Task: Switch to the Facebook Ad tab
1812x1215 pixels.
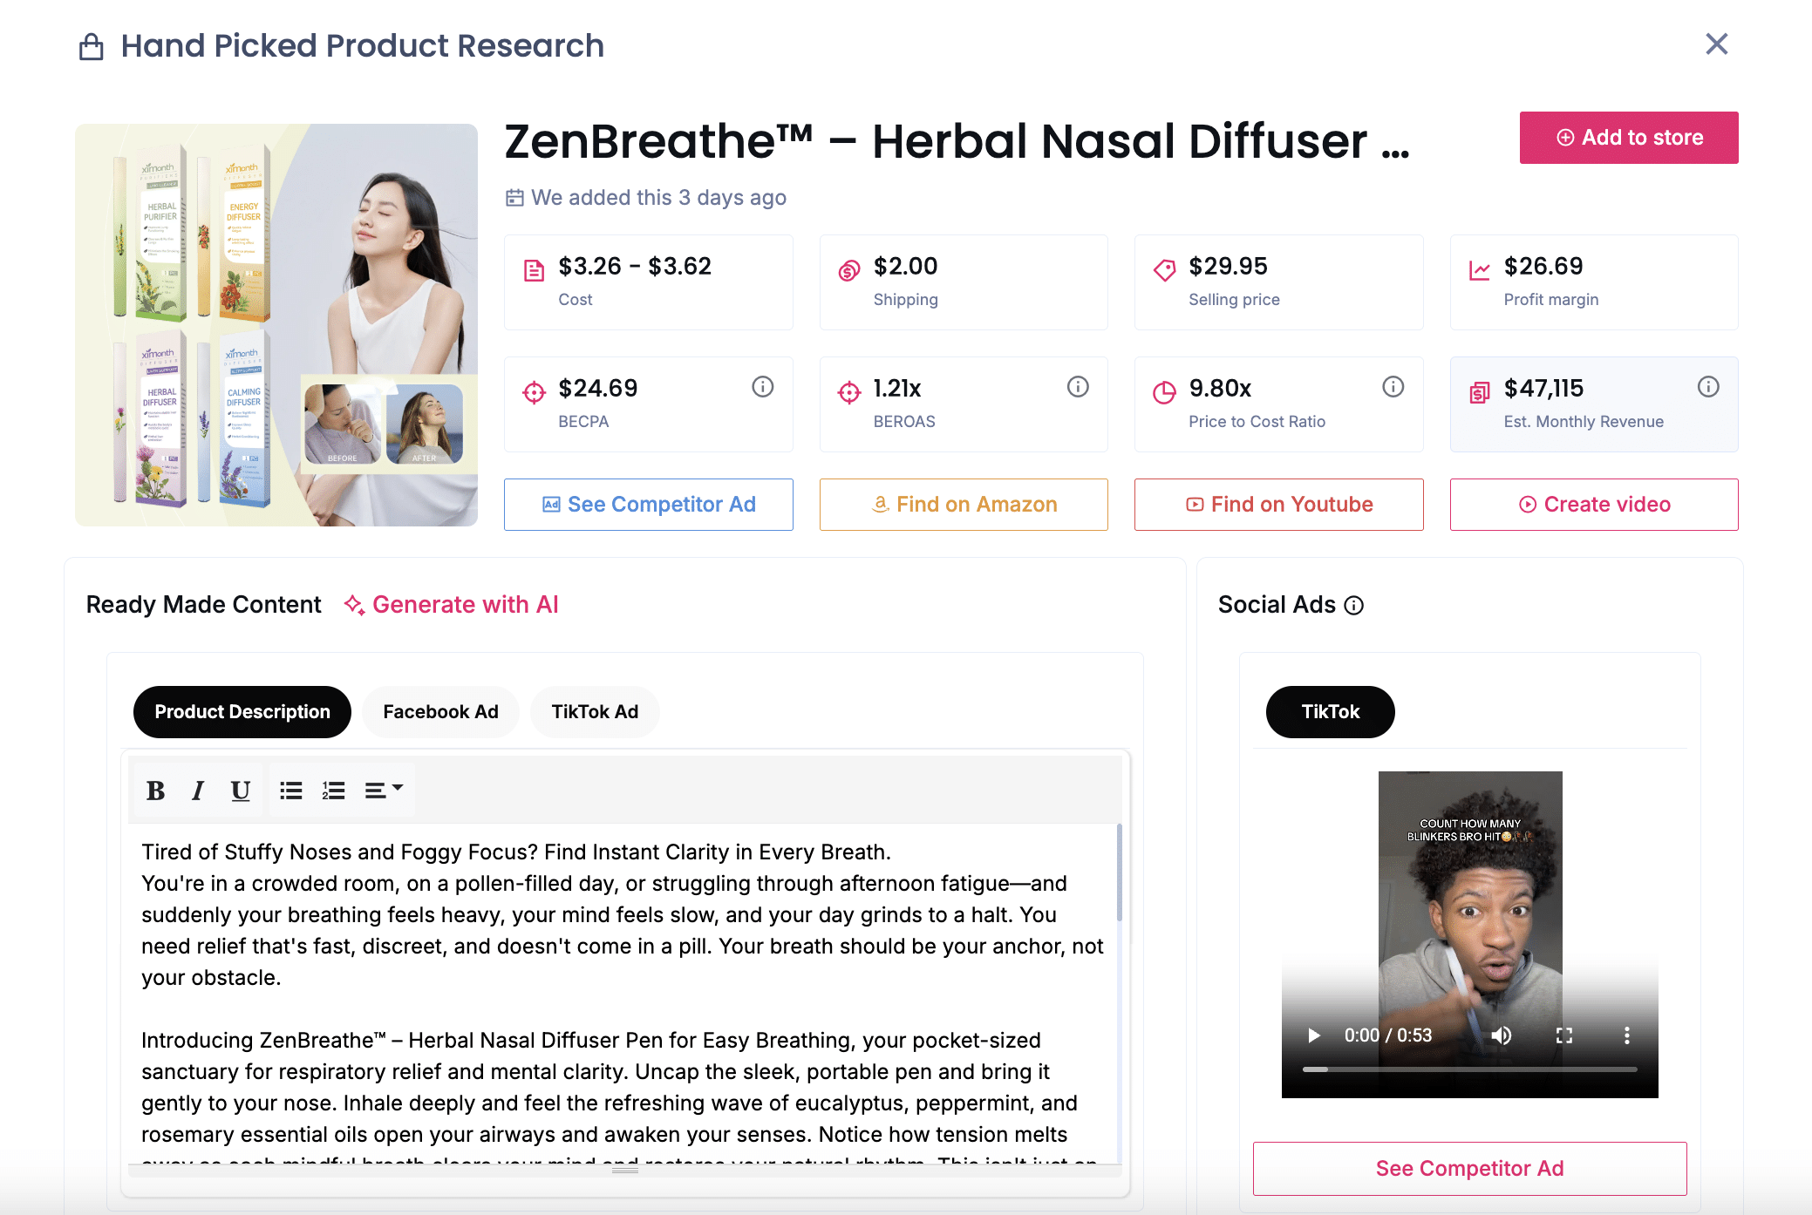Action: coord(440,712)
